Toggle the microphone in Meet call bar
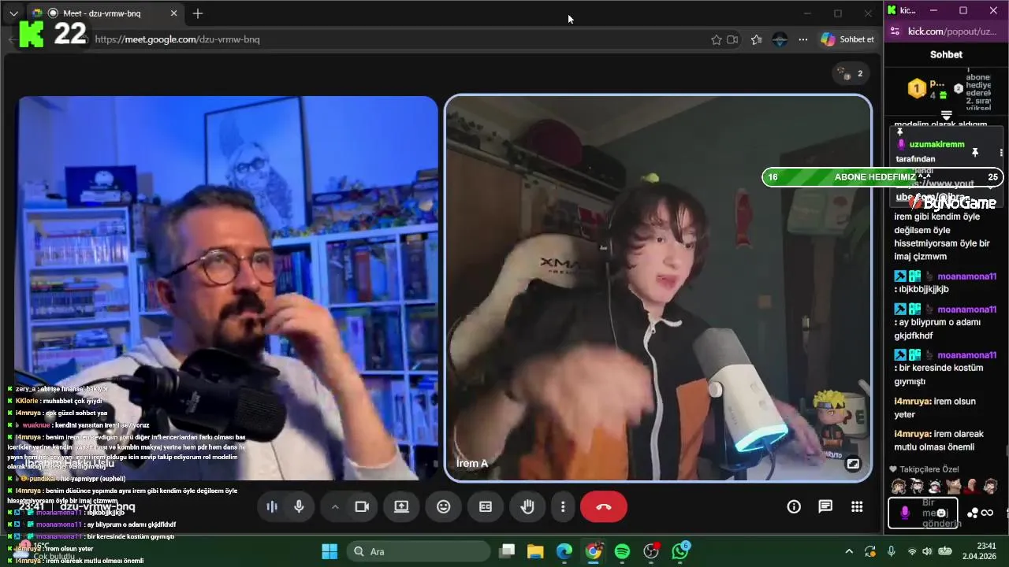Image resolution: width=1009 pixels, height=567 pixels. 299,507
